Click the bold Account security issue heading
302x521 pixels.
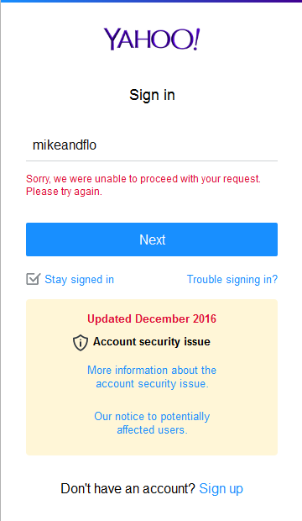pyautogui.click(x=152, y=341)
